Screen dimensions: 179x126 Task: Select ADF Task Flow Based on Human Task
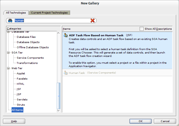click(x=96, y=35)
